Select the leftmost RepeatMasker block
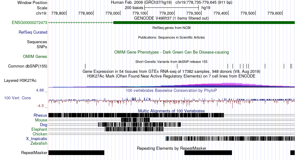 (76, 153)
